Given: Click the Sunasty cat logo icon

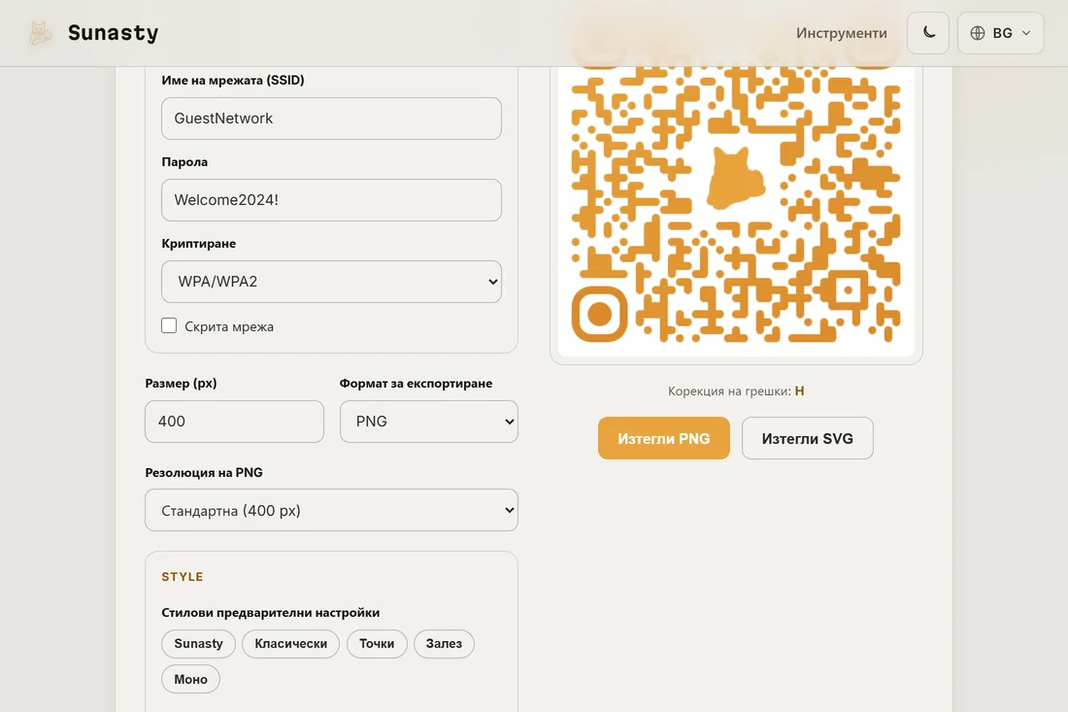Looking at the screenshot, I should point(40,33).
